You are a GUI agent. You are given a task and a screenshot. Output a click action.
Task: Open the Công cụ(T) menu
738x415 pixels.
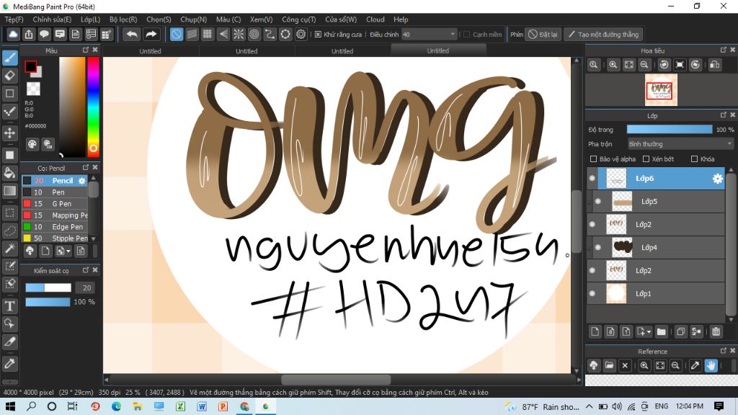click(x=299, y=19)
